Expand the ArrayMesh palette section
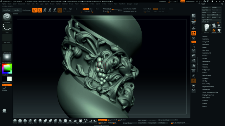Viewport: 225px width, 126px height. (206, 42)
